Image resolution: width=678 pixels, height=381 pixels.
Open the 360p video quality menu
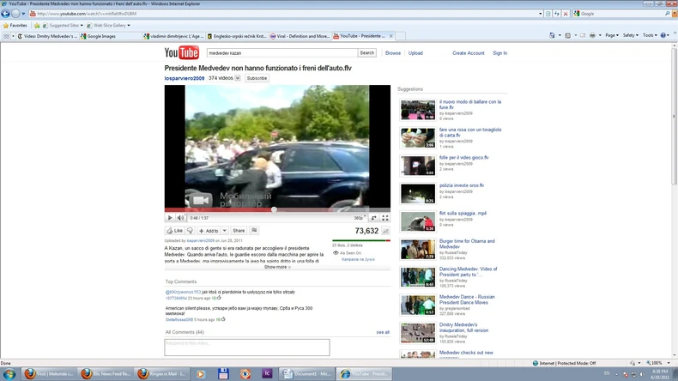click(360, 218)
